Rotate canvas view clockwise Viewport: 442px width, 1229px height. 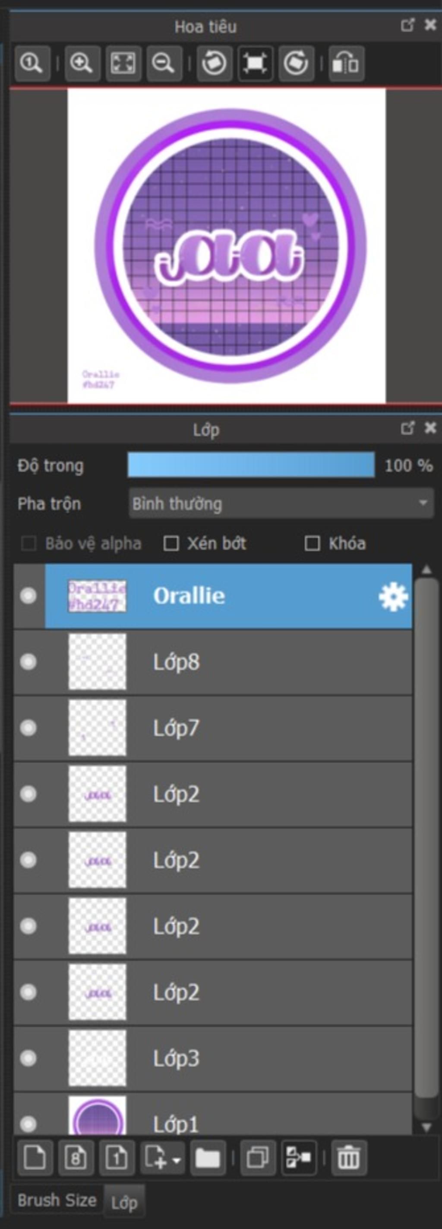pos(296,63)
